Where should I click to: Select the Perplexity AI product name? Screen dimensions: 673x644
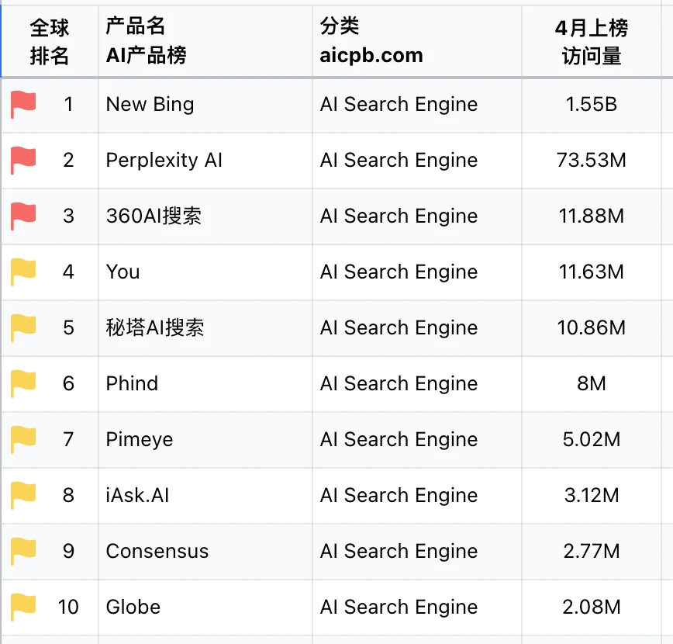pyautogui.click(x=164, y=161)
